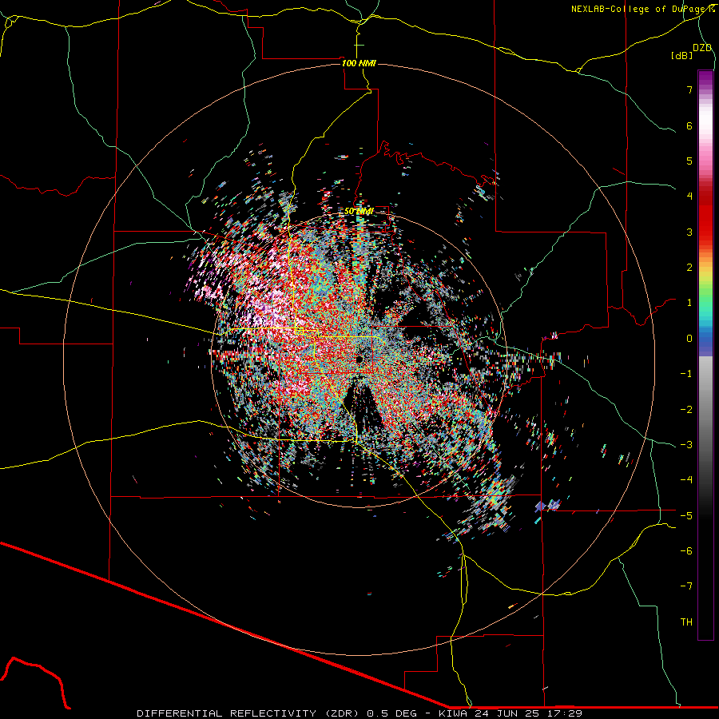Click the DIFFERENTIAL REFLECTIVITY (ZDR) caption text
The width and height of the screenshot is (719, 719).
coord(249,713)
